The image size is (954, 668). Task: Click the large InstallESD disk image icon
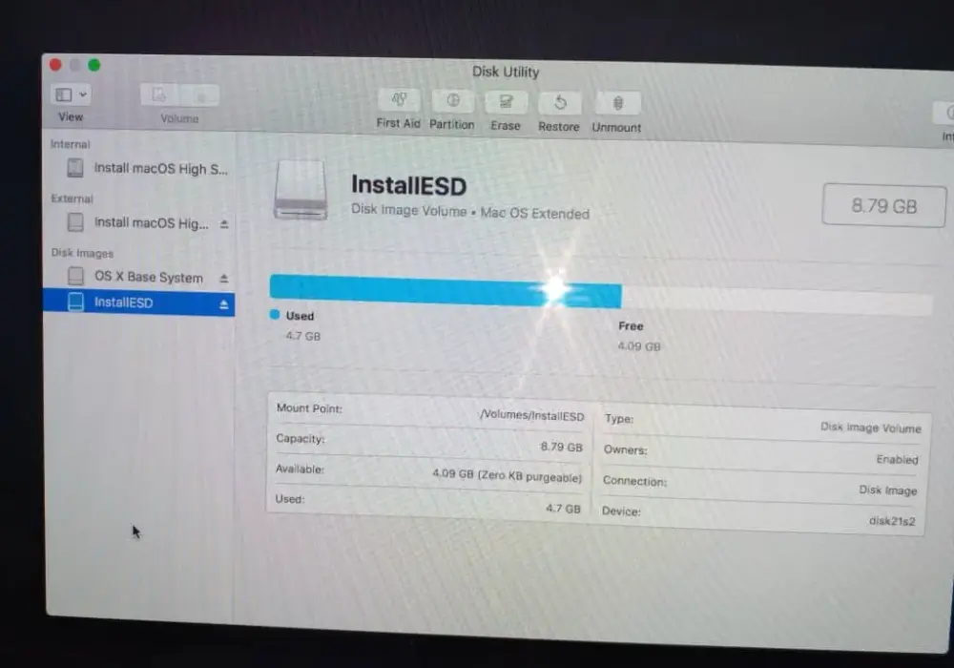(x=301, y=189)
